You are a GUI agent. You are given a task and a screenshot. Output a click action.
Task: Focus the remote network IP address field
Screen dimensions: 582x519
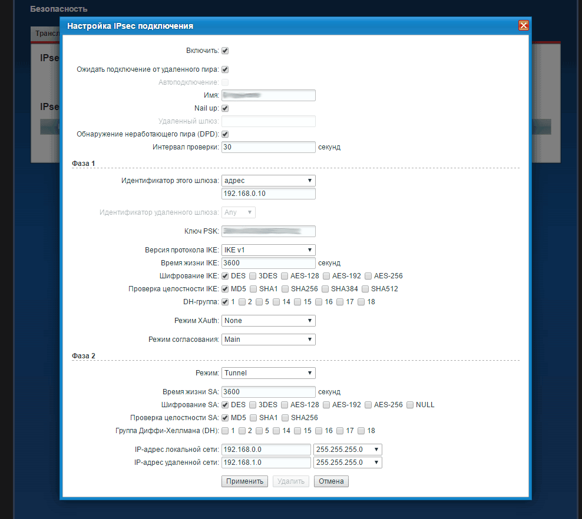tap(266, 463)
